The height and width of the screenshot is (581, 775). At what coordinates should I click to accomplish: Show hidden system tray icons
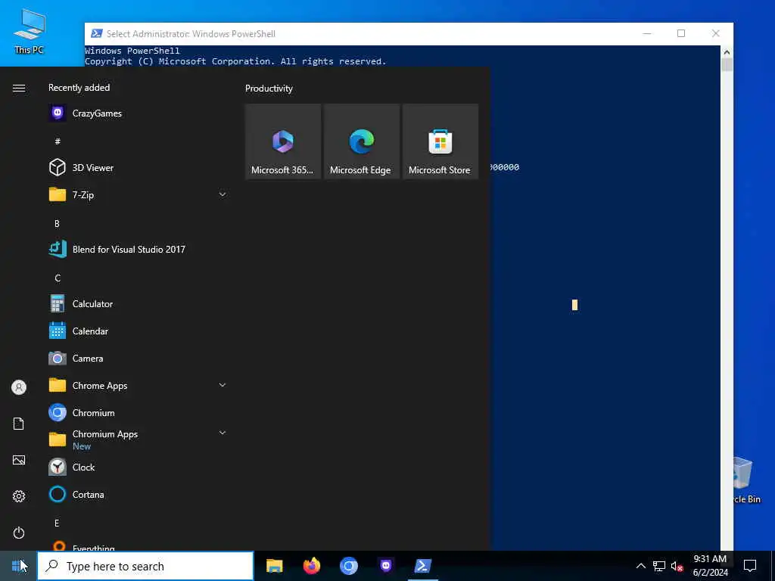click(x=640, y=566)
